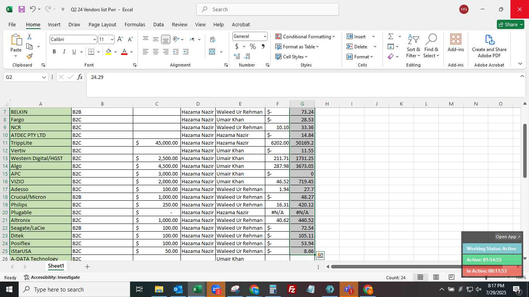Expand Format as Table menu
529x297 pixels.
(x=297, y=46)
